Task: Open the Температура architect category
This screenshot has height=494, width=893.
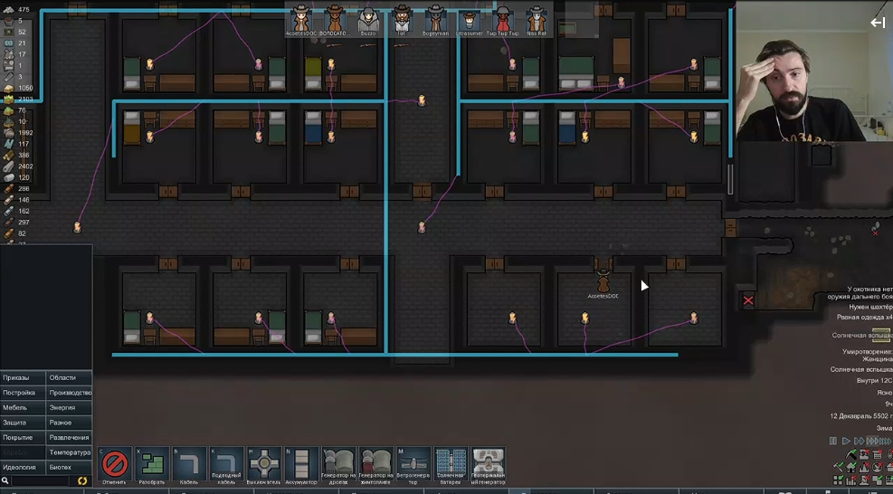Action: pyautogui.click(x=69, y=452)
